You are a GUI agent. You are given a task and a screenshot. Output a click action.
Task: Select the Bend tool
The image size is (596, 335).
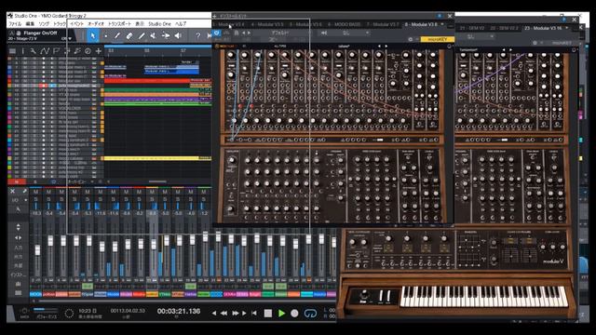pos(166,36)
